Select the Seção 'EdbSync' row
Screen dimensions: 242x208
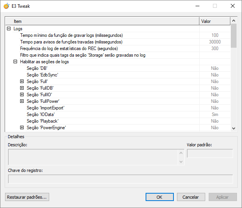pos(42,75)
